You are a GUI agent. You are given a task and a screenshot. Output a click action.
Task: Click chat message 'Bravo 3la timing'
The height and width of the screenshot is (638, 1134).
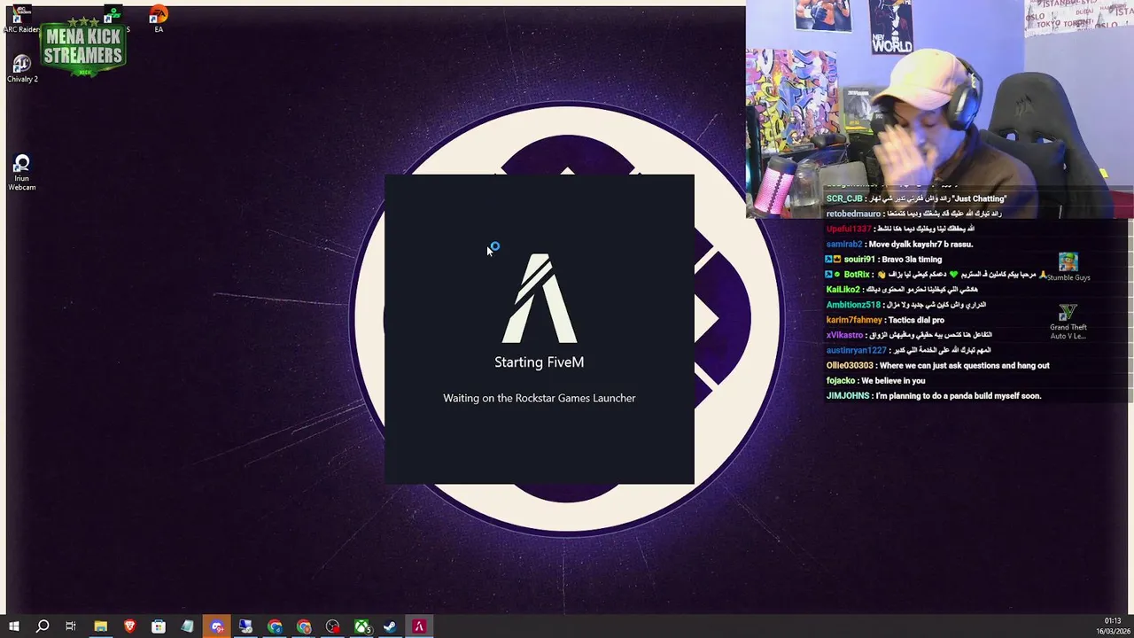pos(912,260)
